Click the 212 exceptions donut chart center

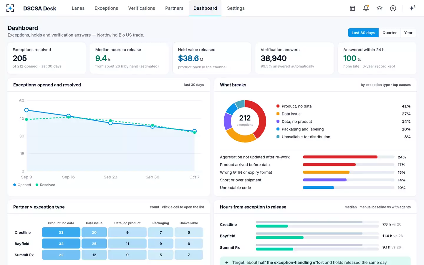tap(245, 121)
